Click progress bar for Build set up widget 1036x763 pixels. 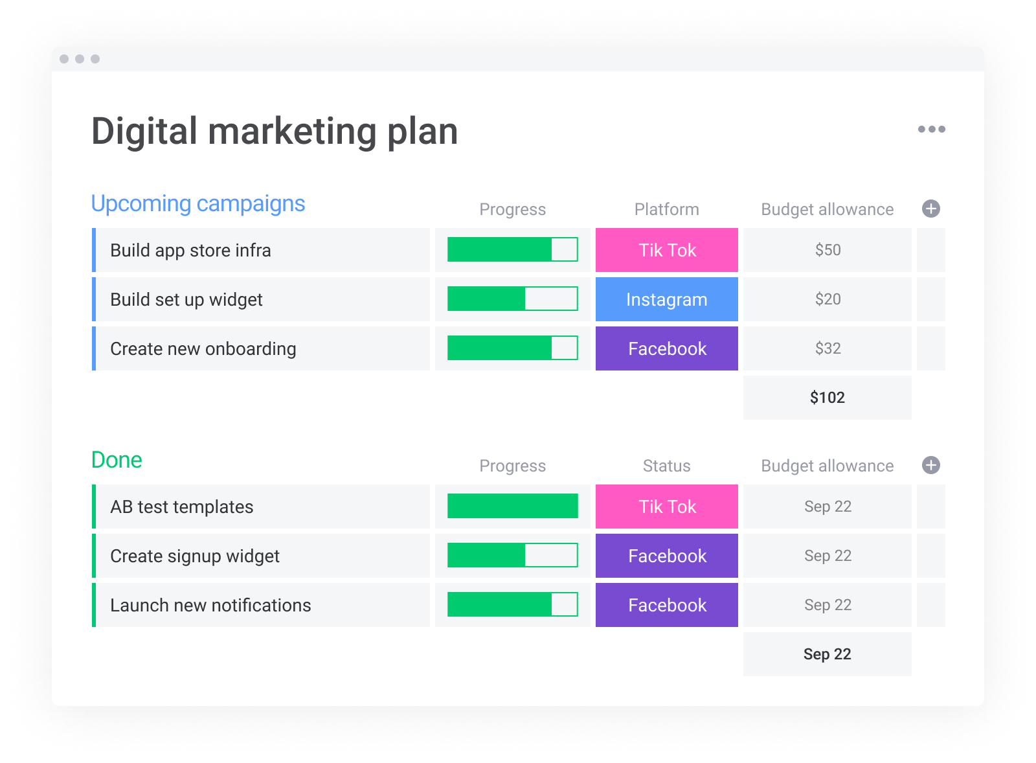tap(513, 299)
